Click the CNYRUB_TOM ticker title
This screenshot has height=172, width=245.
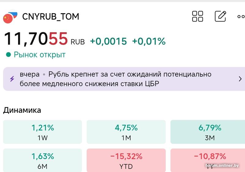click(51, 17)
